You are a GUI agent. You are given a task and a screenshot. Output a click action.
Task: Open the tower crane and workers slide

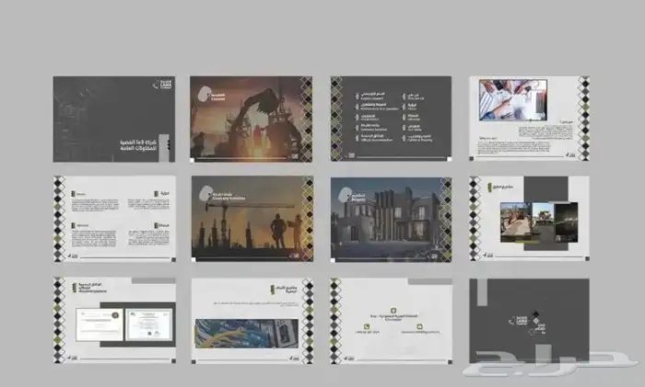(252, 219)
